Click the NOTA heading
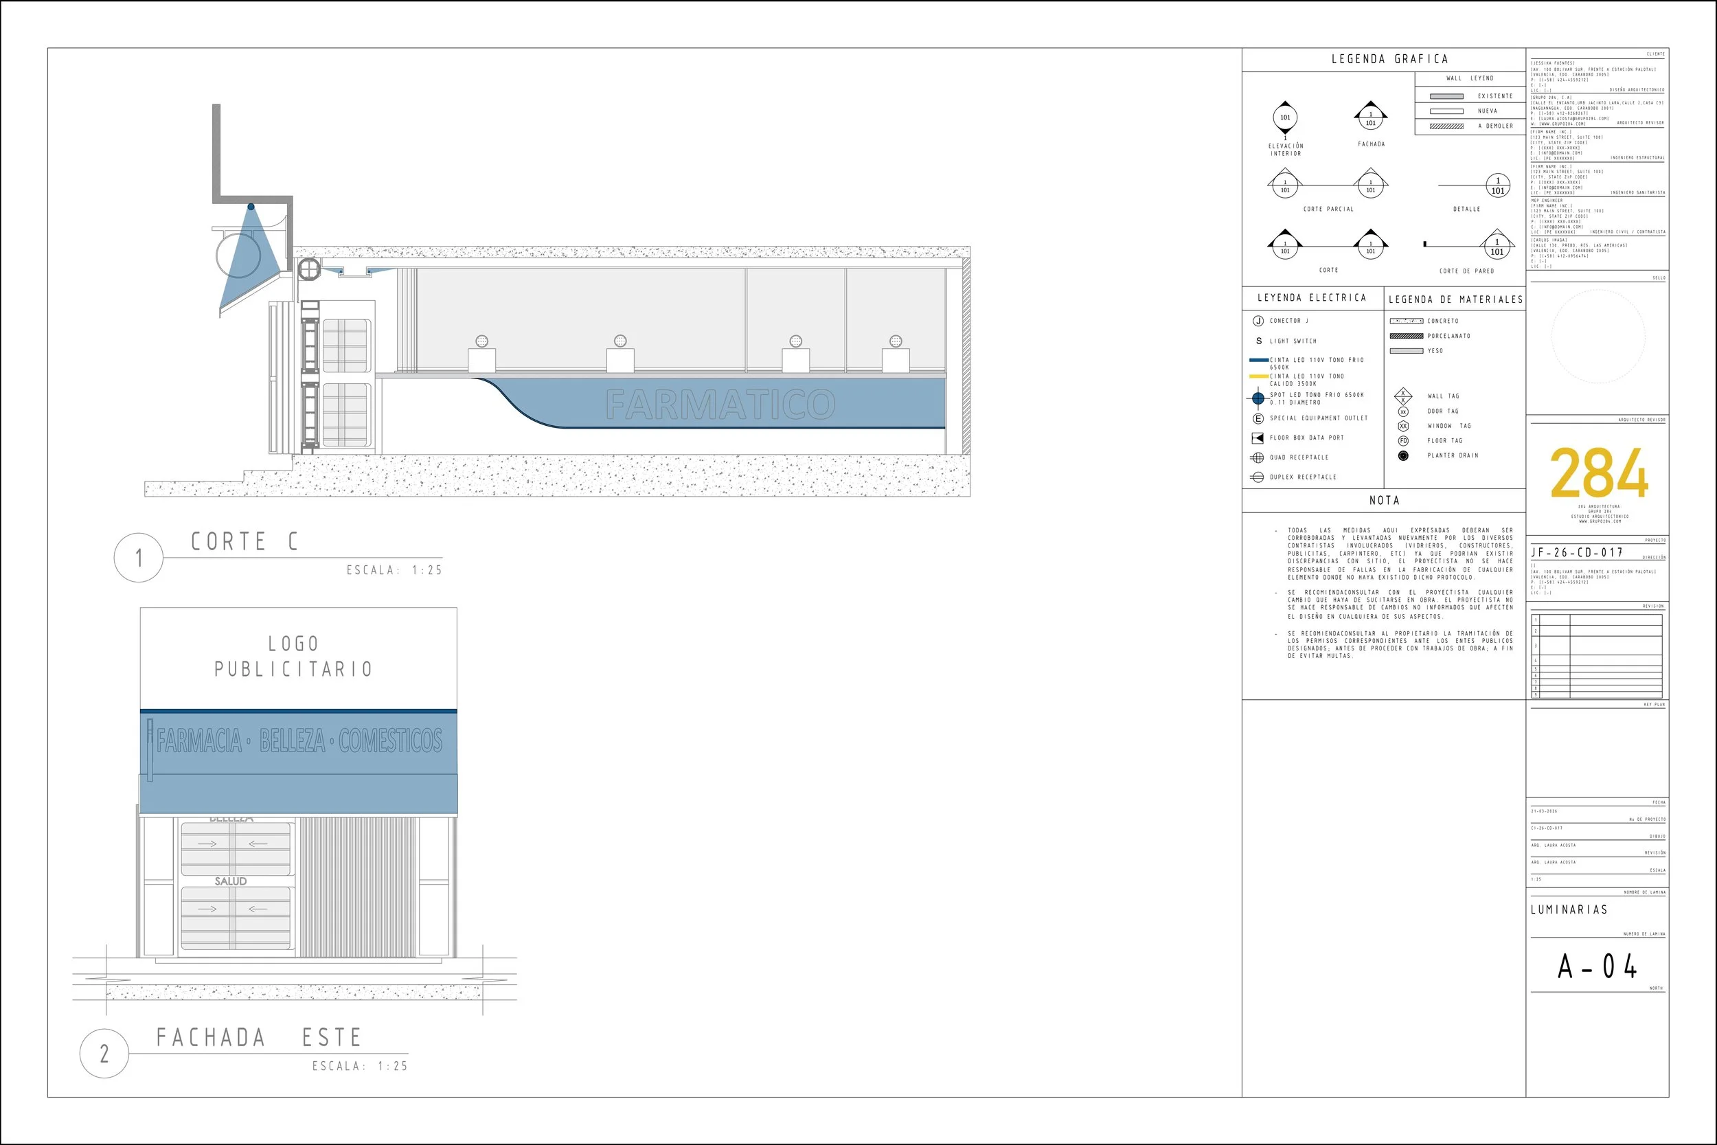This screenshot has height=1145, width=1717. [1384, 500]
